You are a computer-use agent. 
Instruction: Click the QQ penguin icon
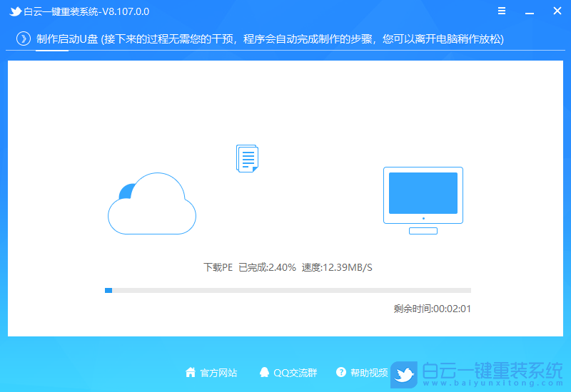[x=264, y=372]
